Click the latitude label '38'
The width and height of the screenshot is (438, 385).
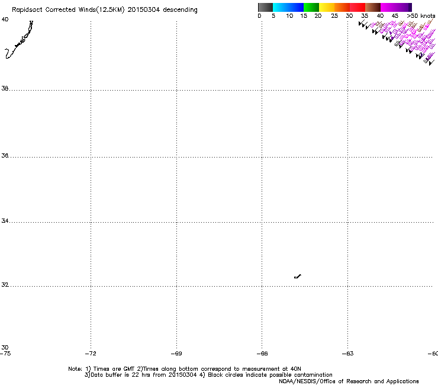pyautogui.click(x=5, y=88)
